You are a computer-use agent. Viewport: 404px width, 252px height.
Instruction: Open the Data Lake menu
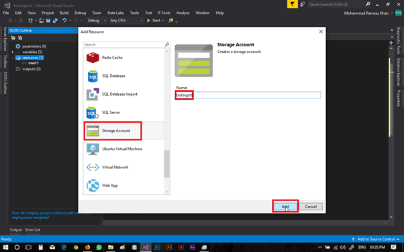pos(115,13)
